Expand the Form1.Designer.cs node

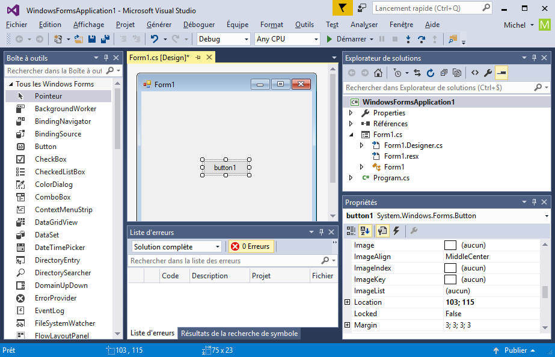[x=362, y=145]
